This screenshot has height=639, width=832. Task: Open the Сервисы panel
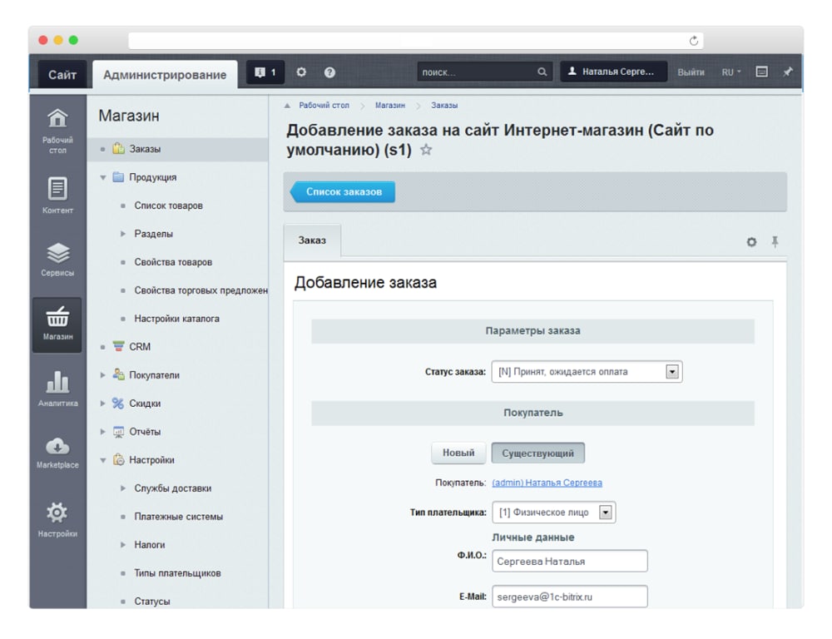pos(57,251)
